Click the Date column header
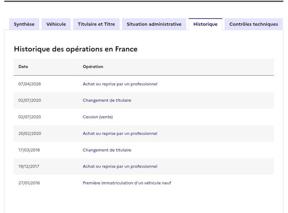The height and width of the screenshot is (213, 288). (x=23, y=67)
